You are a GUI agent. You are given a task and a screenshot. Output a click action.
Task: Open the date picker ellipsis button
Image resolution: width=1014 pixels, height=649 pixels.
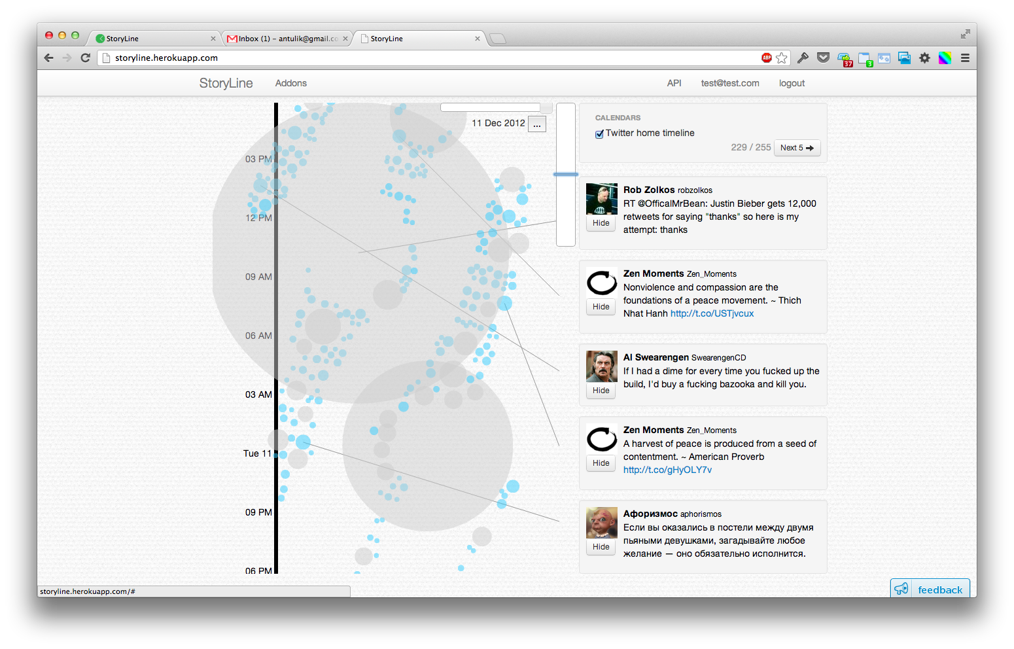[x=537, y=124]
